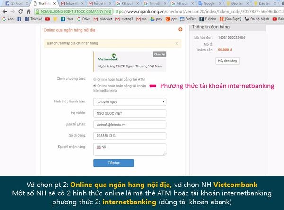The width and height of the screenshot is (284, 210).
Task: Open the 'Drive' Google bookmark
Action: (x=83, y=19)
